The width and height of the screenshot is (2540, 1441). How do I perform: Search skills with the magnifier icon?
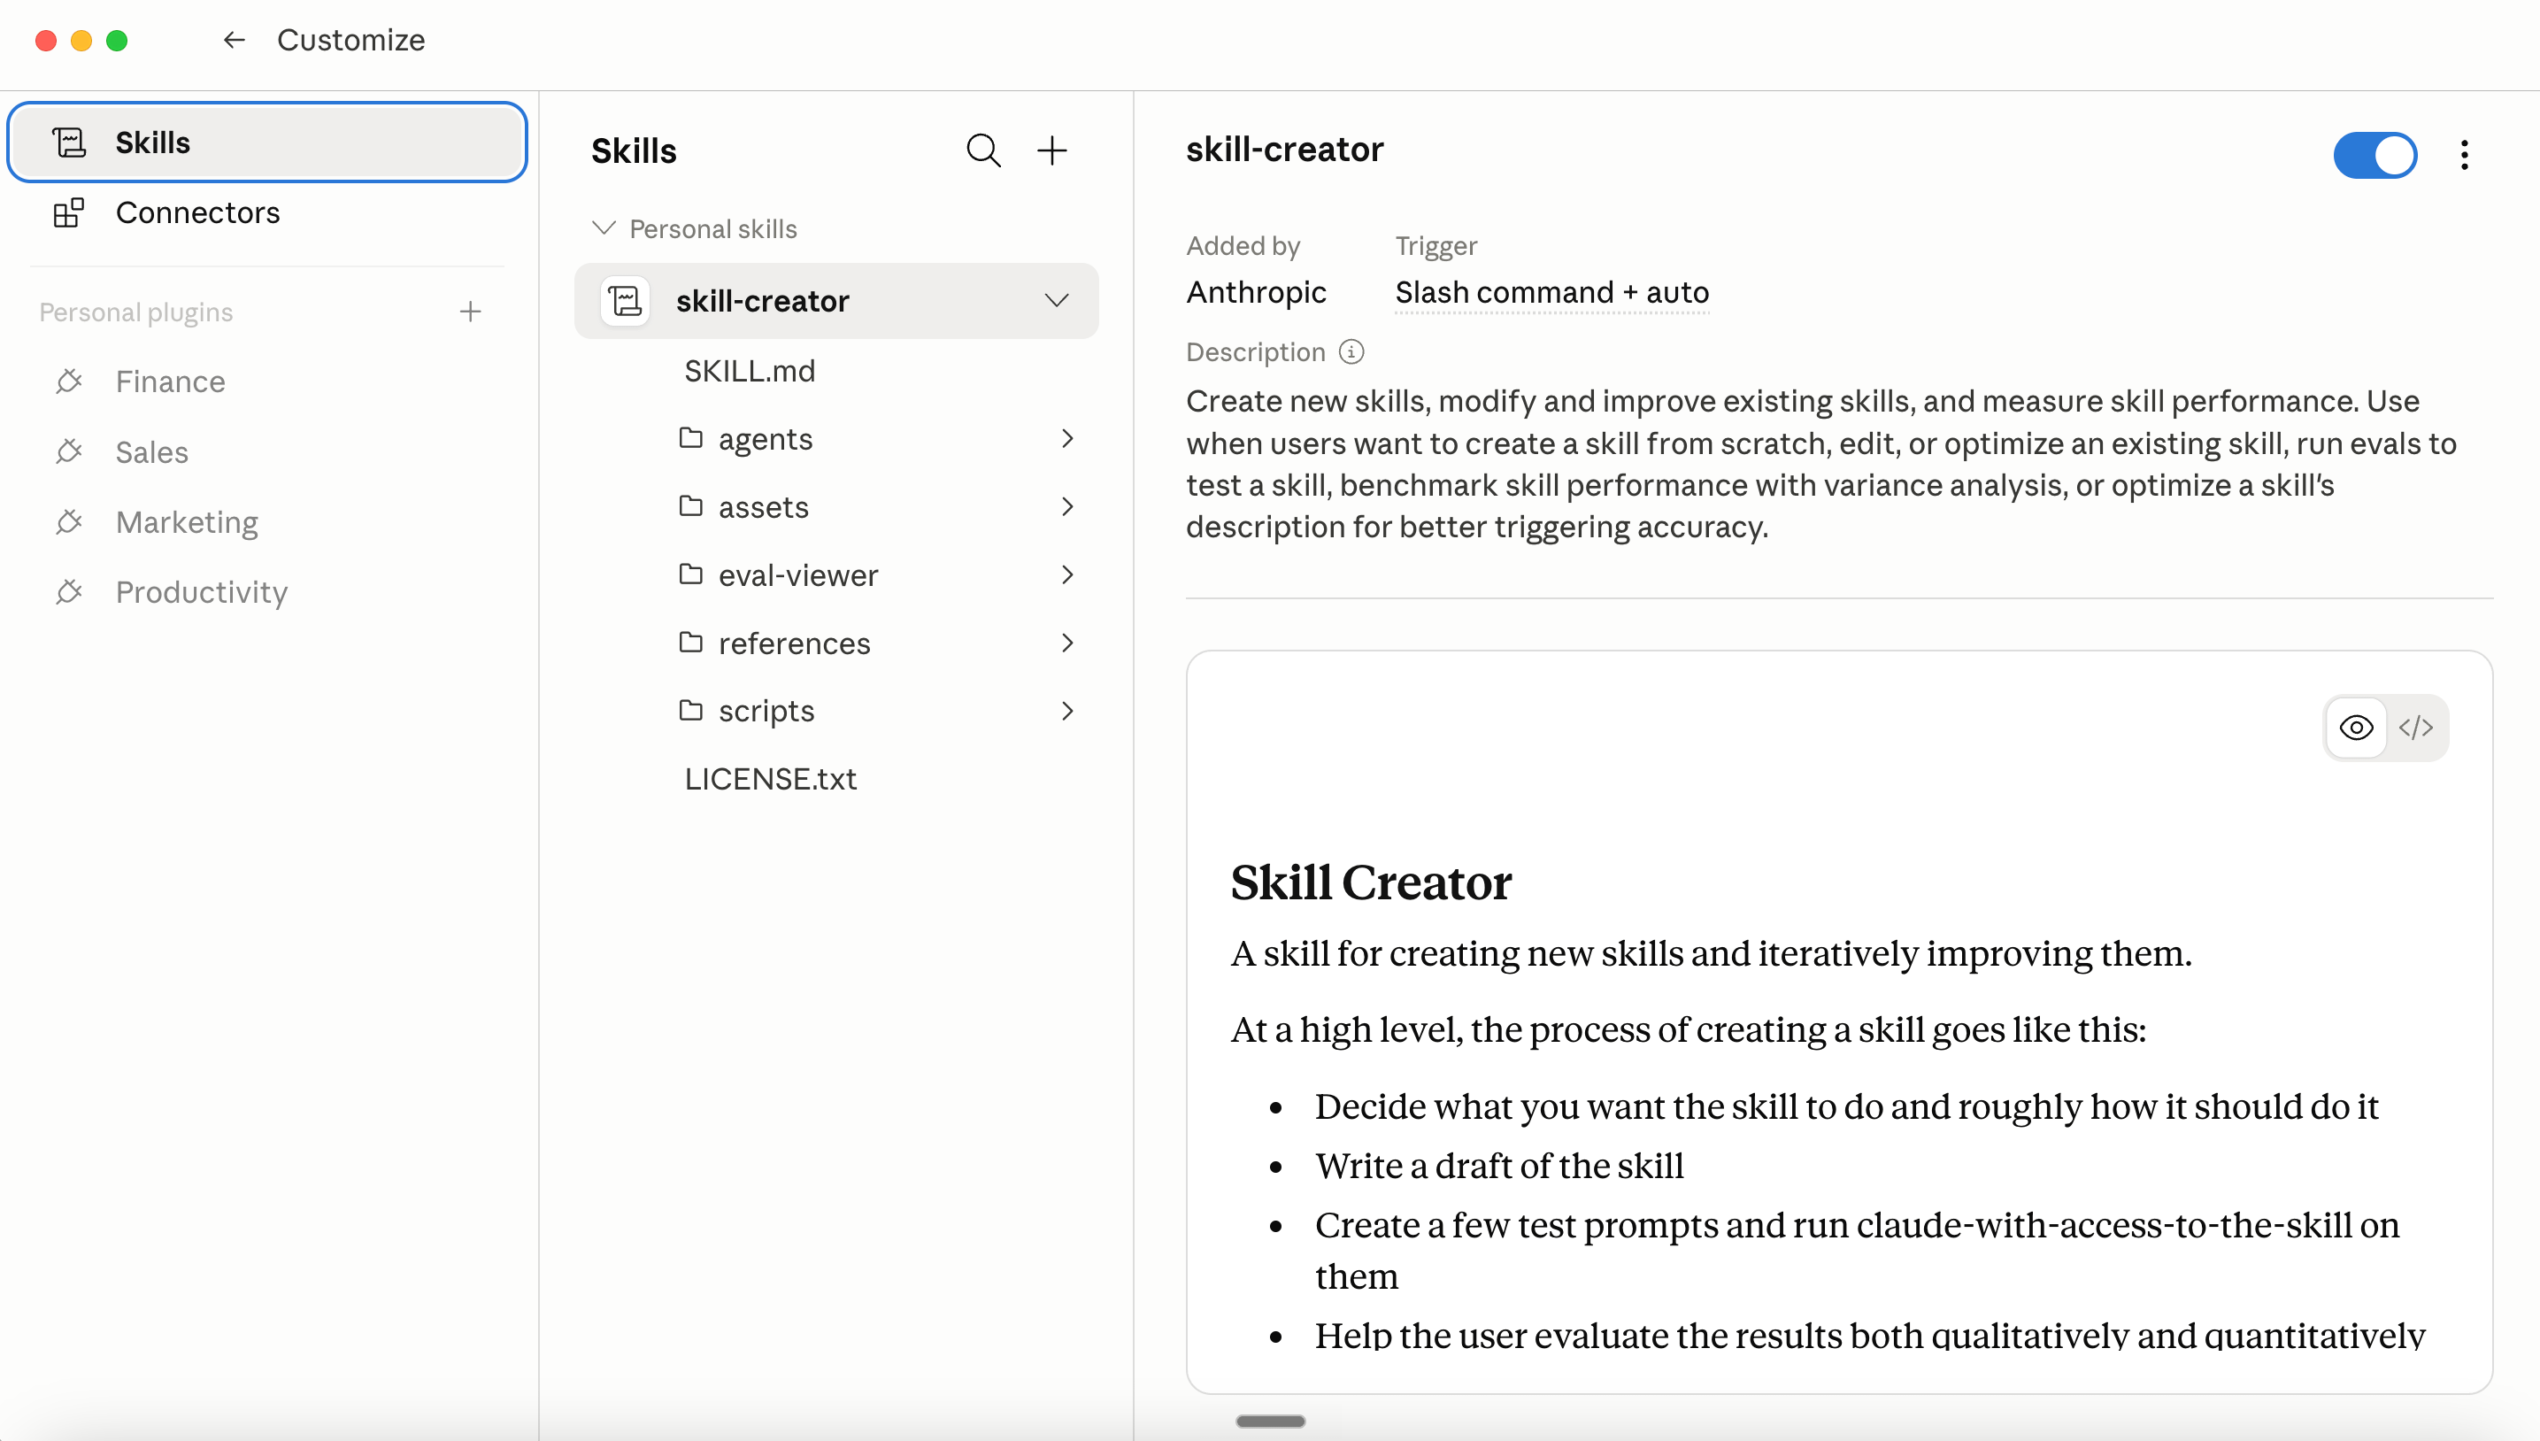coord(982,150)
